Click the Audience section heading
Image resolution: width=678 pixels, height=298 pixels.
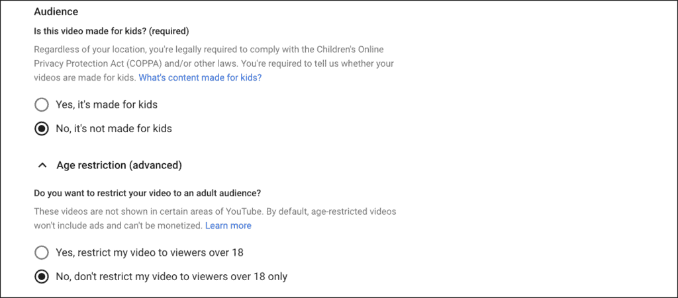click(56, 13)
